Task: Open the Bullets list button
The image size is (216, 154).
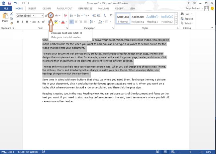Action: (72, 16)
